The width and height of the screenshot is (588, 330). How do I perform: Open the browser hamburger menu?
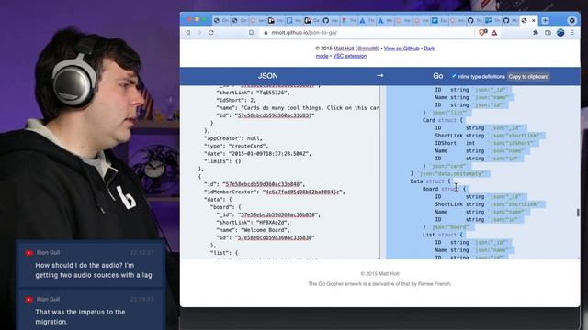(571, 33)
